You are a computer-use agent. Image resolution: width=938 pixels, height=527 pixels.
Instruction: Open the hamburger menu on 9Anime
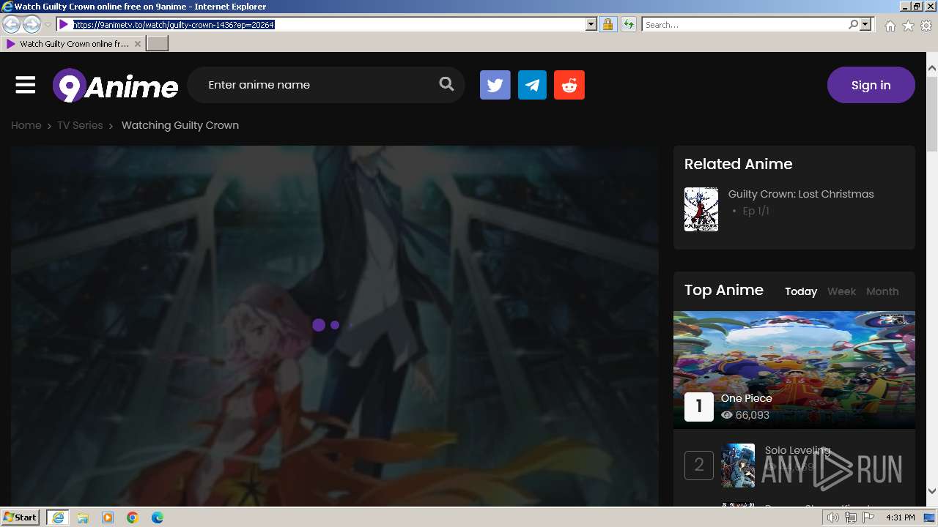click(26, 85)
